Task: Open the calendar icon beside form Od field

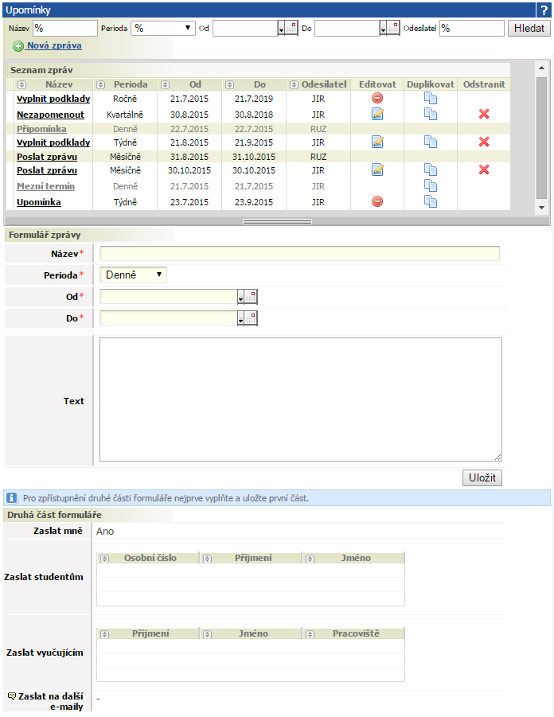Action: click(251, 297)
